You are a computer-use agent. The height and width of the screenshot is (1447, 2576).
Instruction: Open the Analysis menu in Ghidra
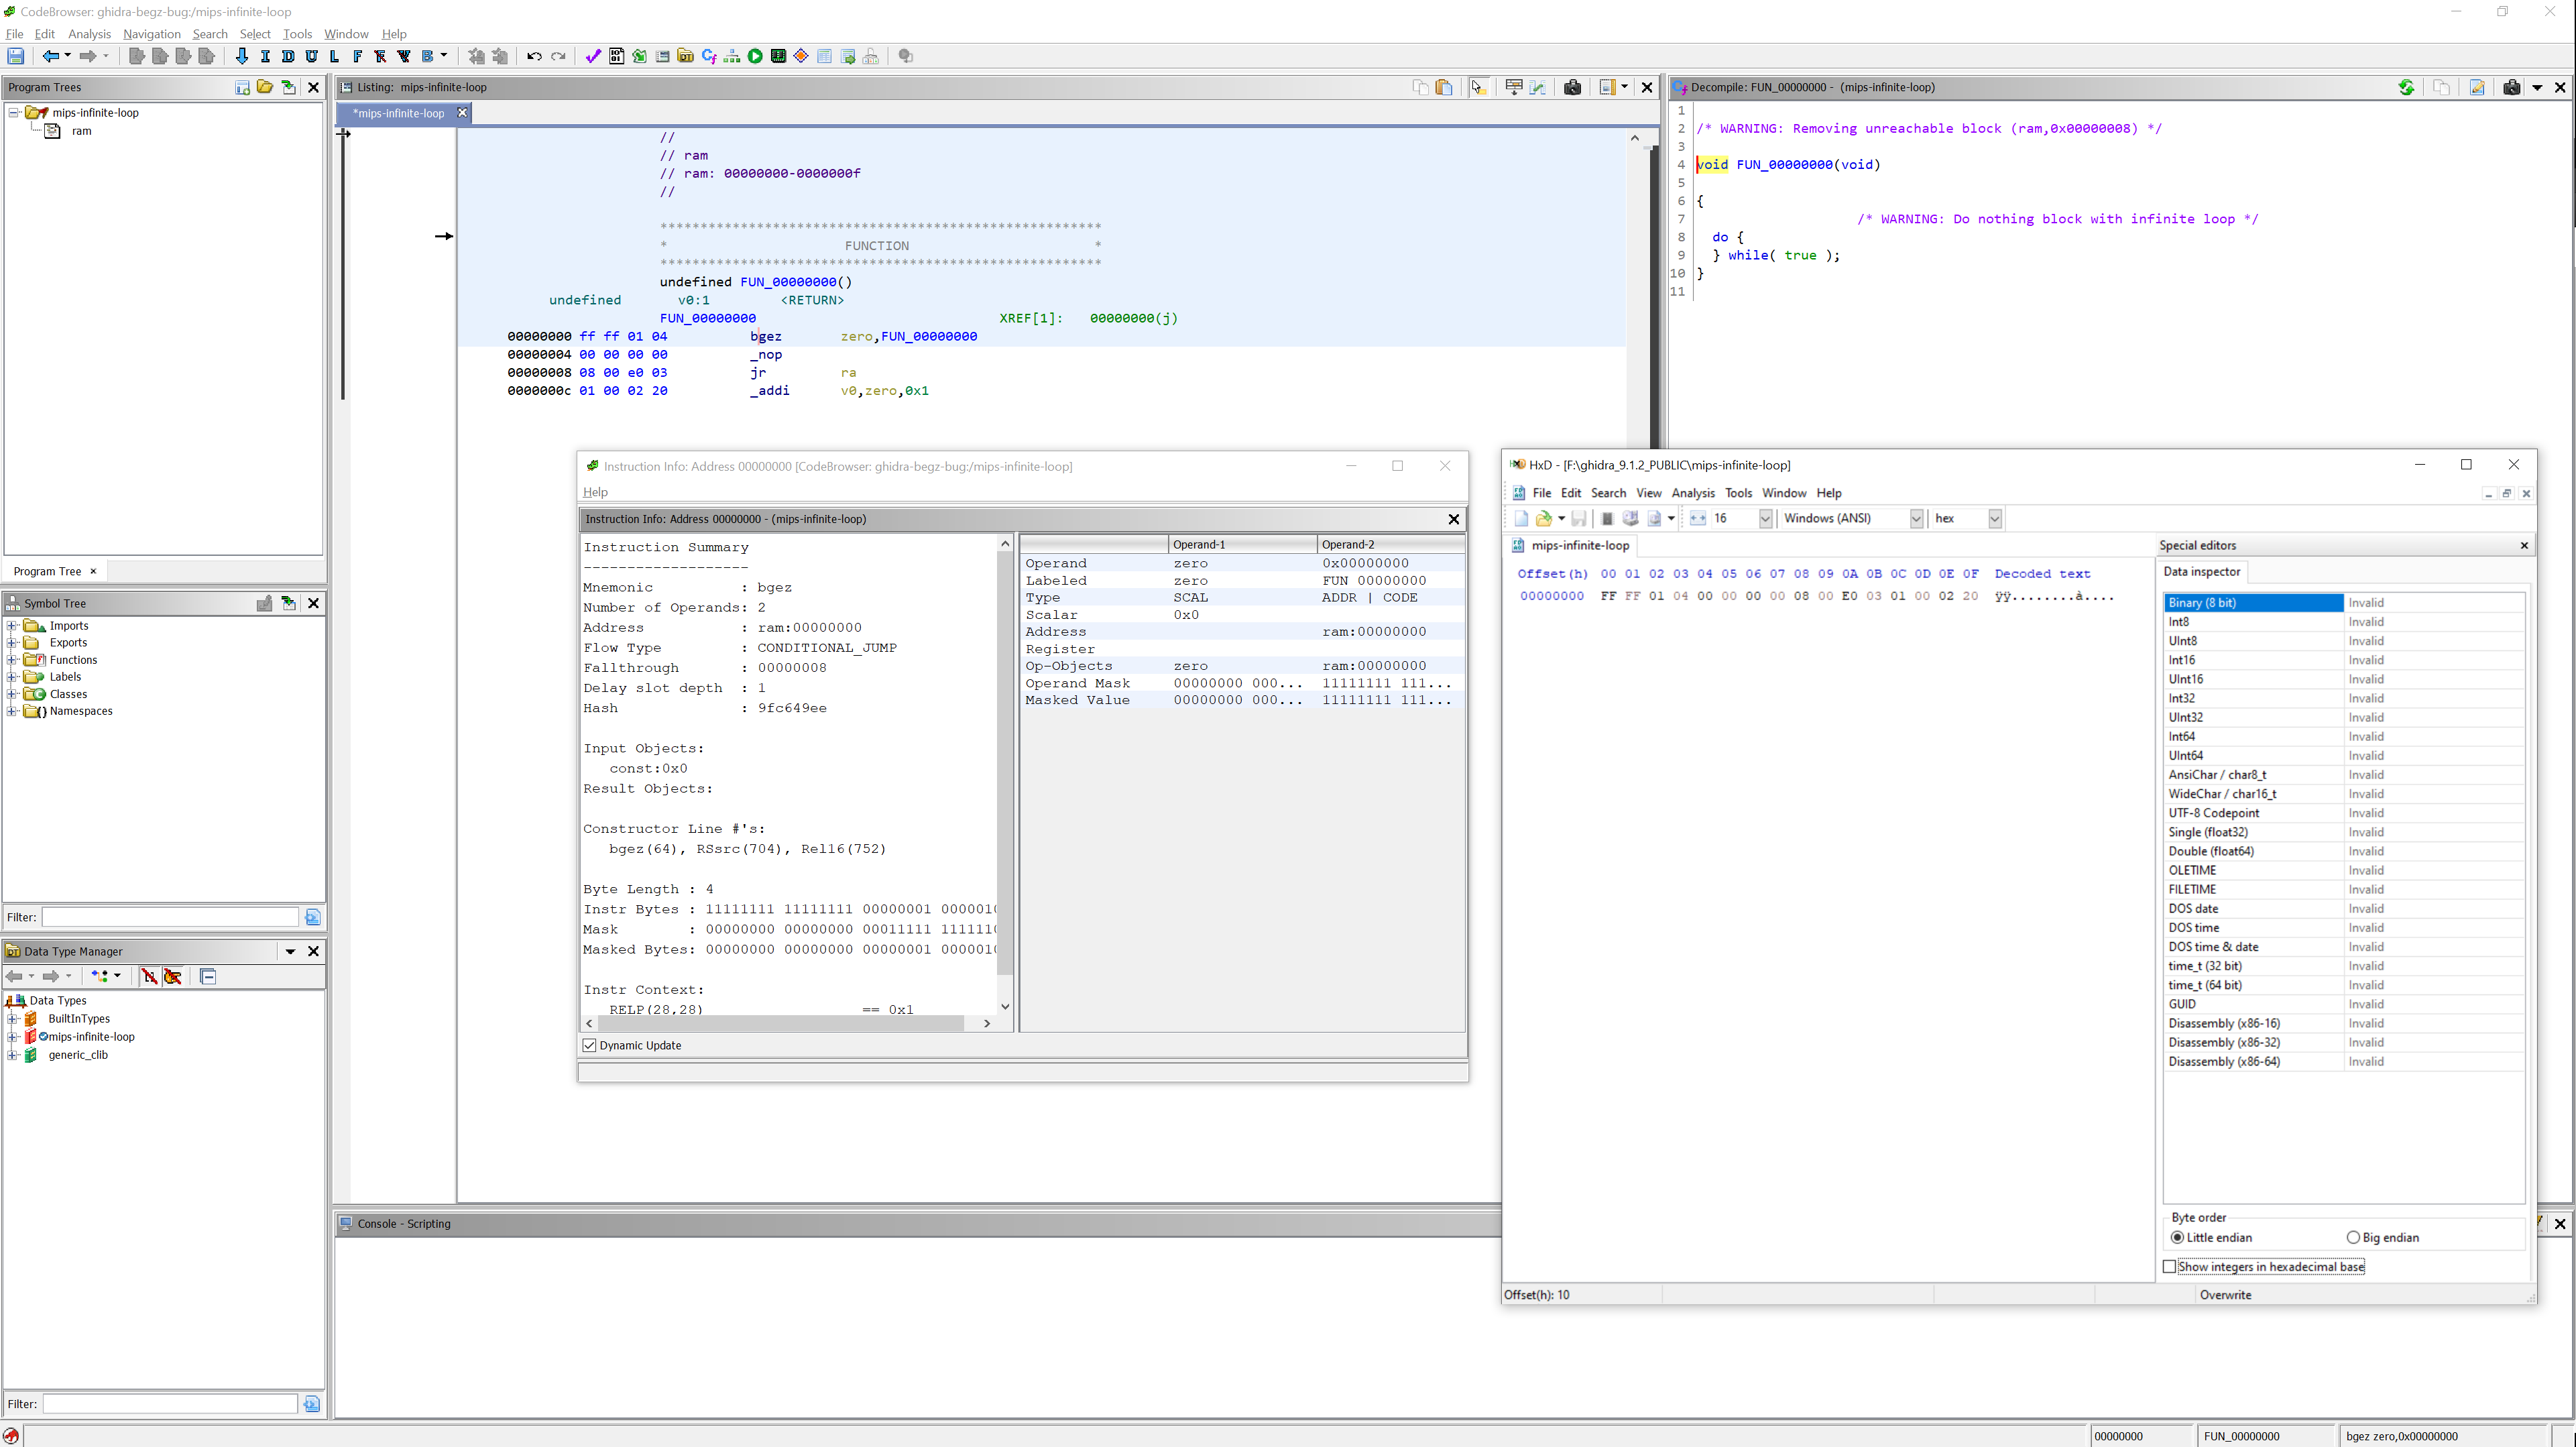[89, 33]
